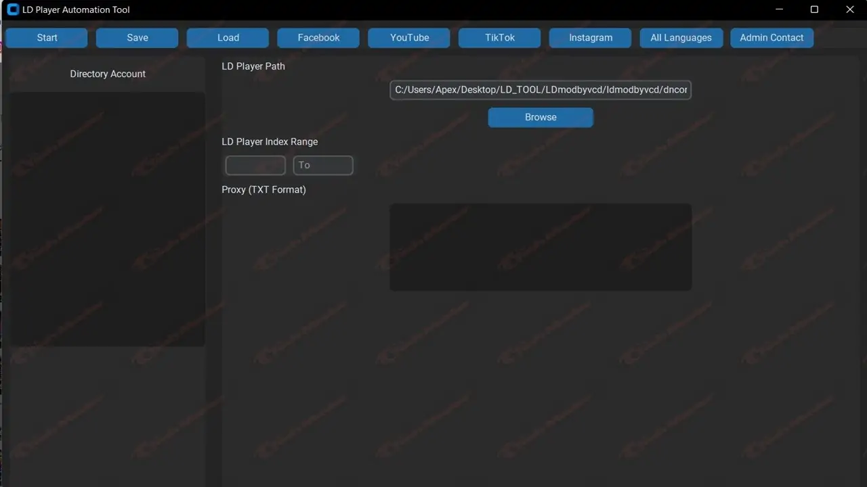Click the 'To' index range box

pyautogui.click(x=323, y=165)
